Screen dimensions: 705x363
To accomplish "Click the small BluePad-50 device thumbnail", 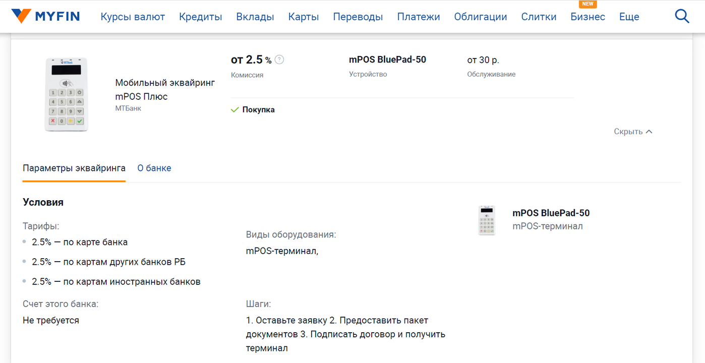I will click(x=487, y=220).
